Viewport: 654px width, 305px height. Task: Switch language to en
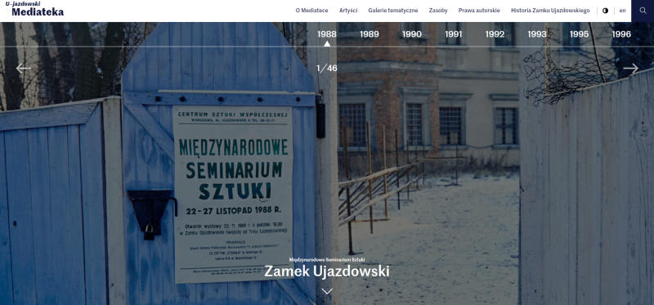[622, 11]
